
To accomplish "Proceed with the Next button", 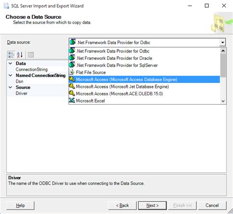I will click(x=152, y=205).
